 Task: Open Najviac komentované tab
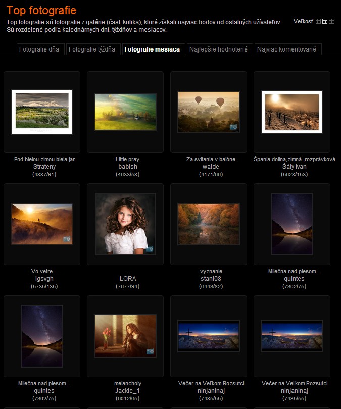click(286, 49)
